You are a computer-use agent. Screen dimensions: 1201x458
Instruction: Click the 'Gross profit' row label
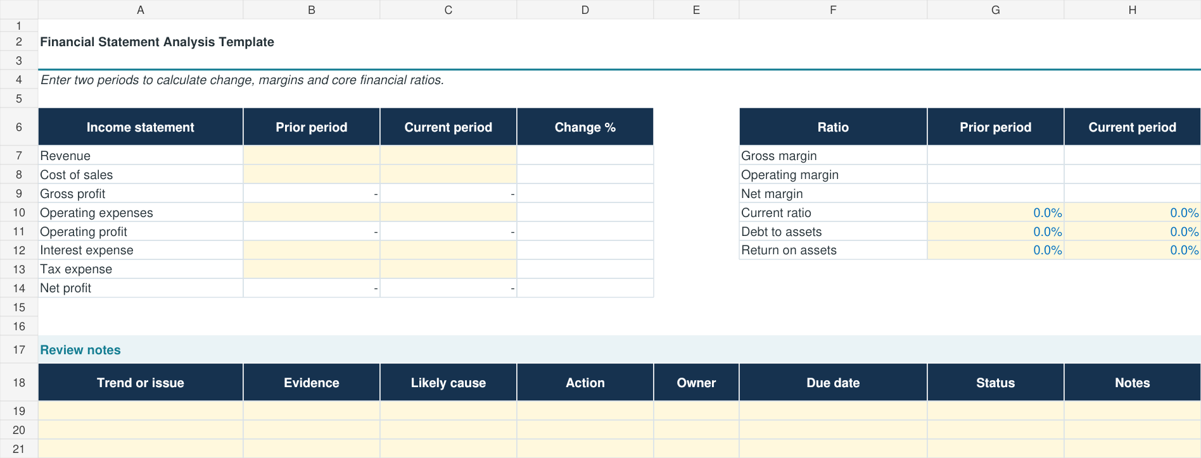73,194
